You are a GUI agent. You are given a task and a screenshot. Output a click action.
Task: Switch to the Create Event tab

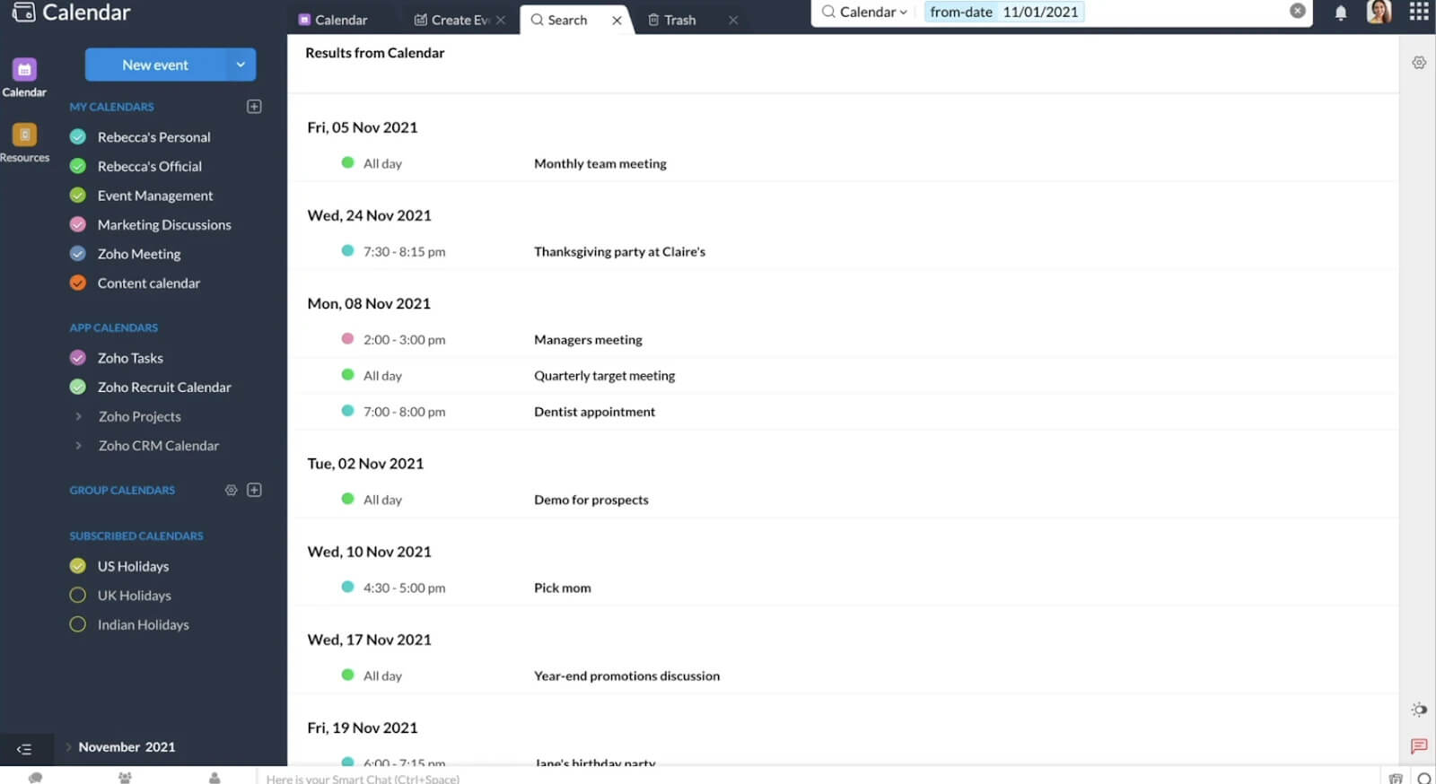point(451,20)
